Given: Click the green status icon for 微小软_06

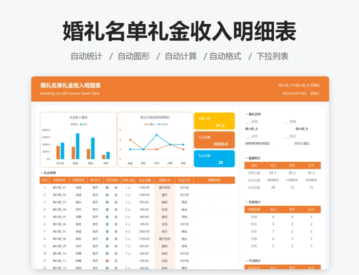Looking at the screenshot, I should coord(107,224).
